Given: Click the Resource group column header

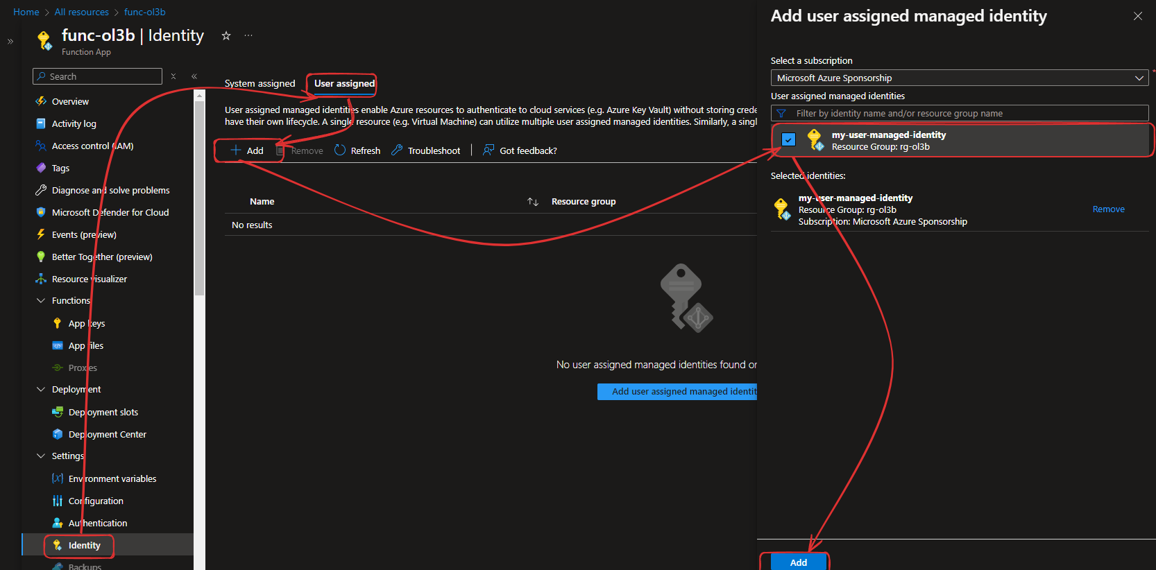Looking at the screenshot, I should (x=584, y=202).
